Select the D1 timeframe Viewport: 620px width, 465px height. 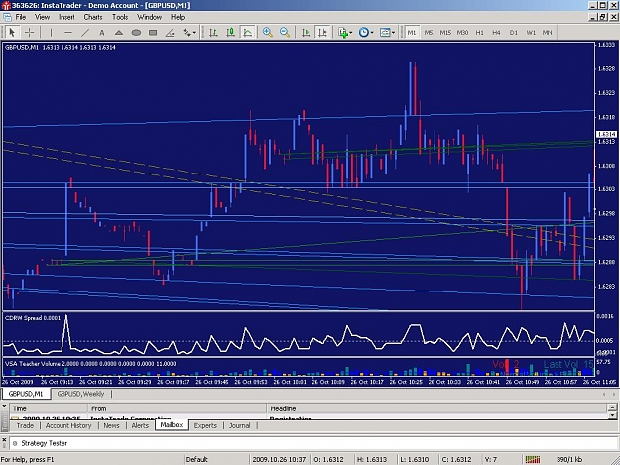[x=514, y=33]
